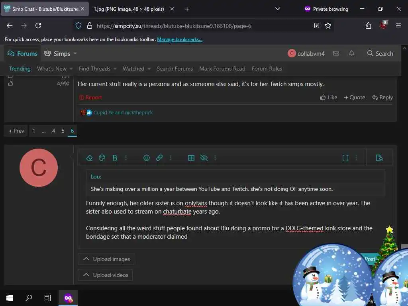The image size is (408, 306).
Task: Open the alerts bell icon
Action: click(351, 53)
